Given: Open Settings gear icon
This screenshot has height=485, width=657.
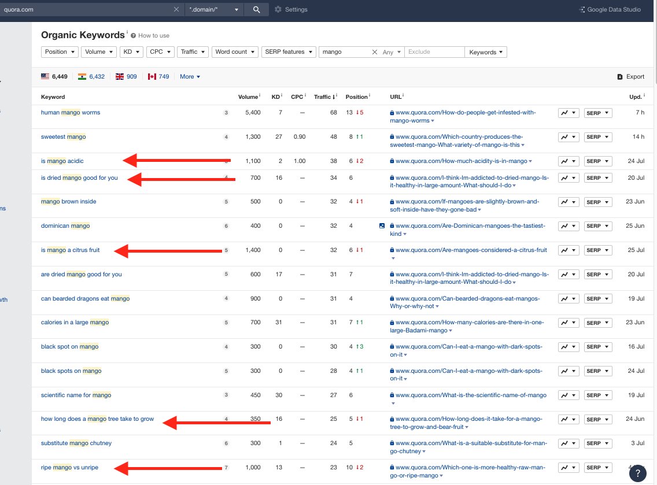Looking at the screenshot, I should pos(278,9).
